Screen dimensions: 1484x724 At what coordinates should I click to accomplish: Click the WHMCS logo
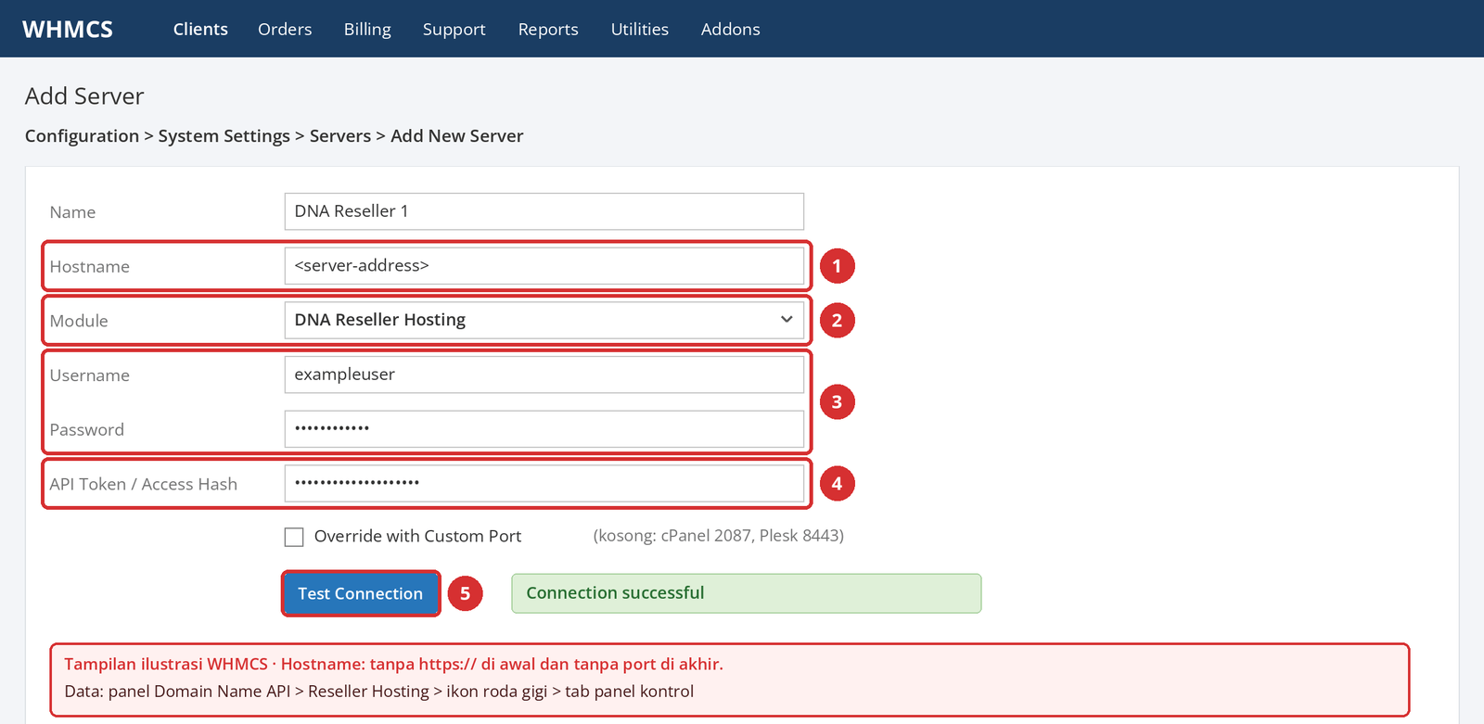pyautogui.click(x=68, y=30)
